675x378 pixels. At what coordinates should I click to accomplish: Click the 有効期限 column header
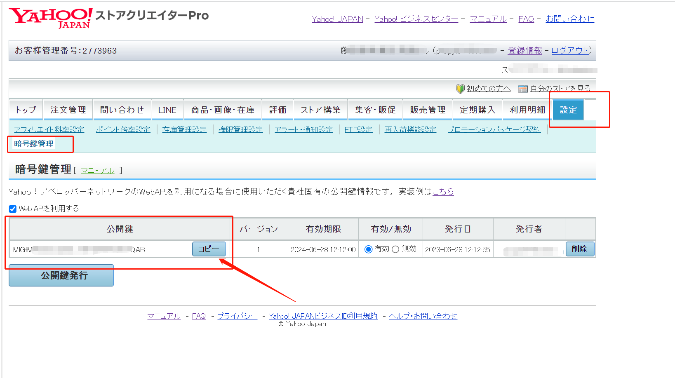tap(324, 229)
